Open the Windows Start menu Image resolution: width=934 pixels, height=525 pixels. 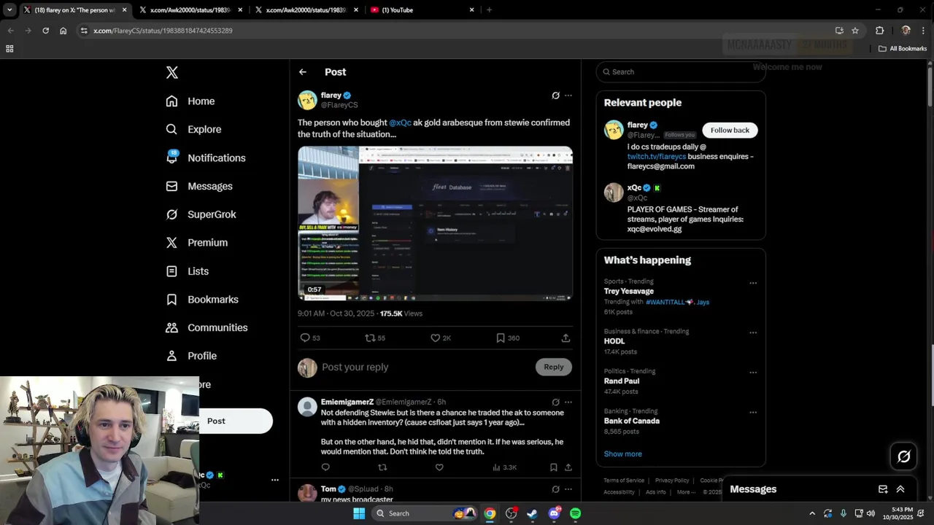coord(359,513)
